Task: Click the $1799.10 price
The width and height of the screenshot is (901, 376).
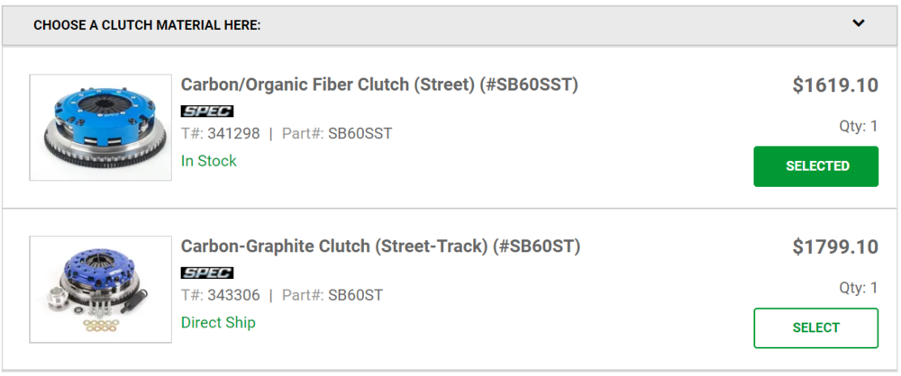Action: coord(835,247)
